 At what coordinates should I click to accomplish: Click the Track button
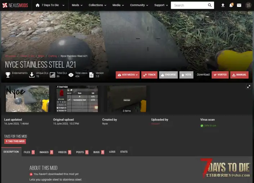(x=150, y=75)
